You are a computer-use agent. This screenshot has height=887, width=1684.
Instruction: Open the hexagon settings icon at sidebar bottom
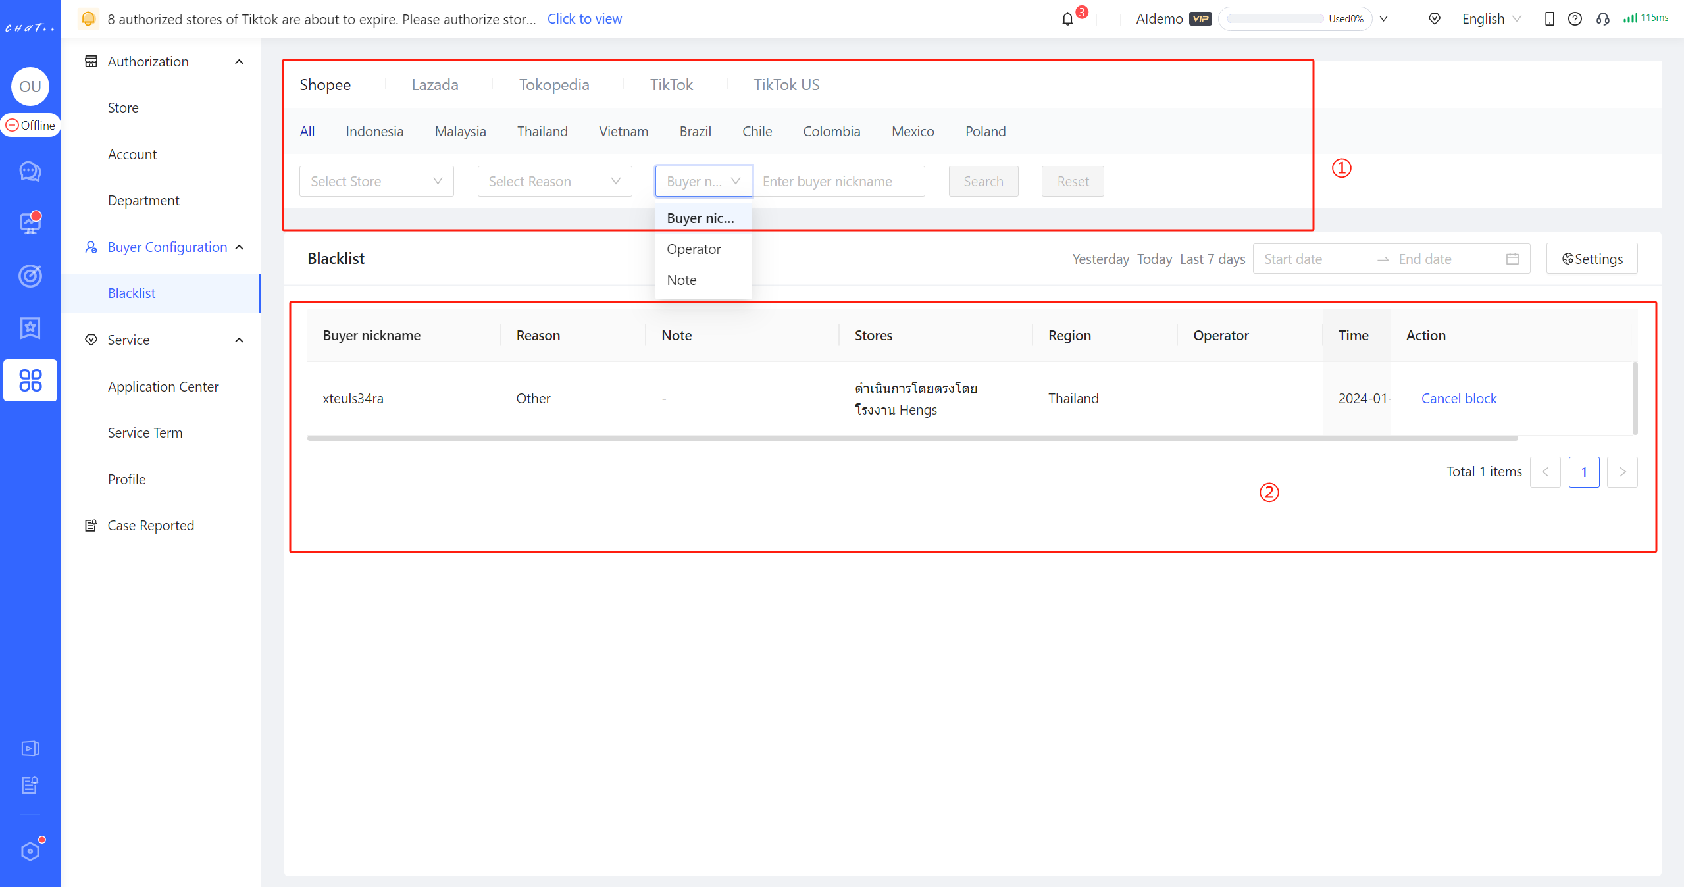pos(30,851)
